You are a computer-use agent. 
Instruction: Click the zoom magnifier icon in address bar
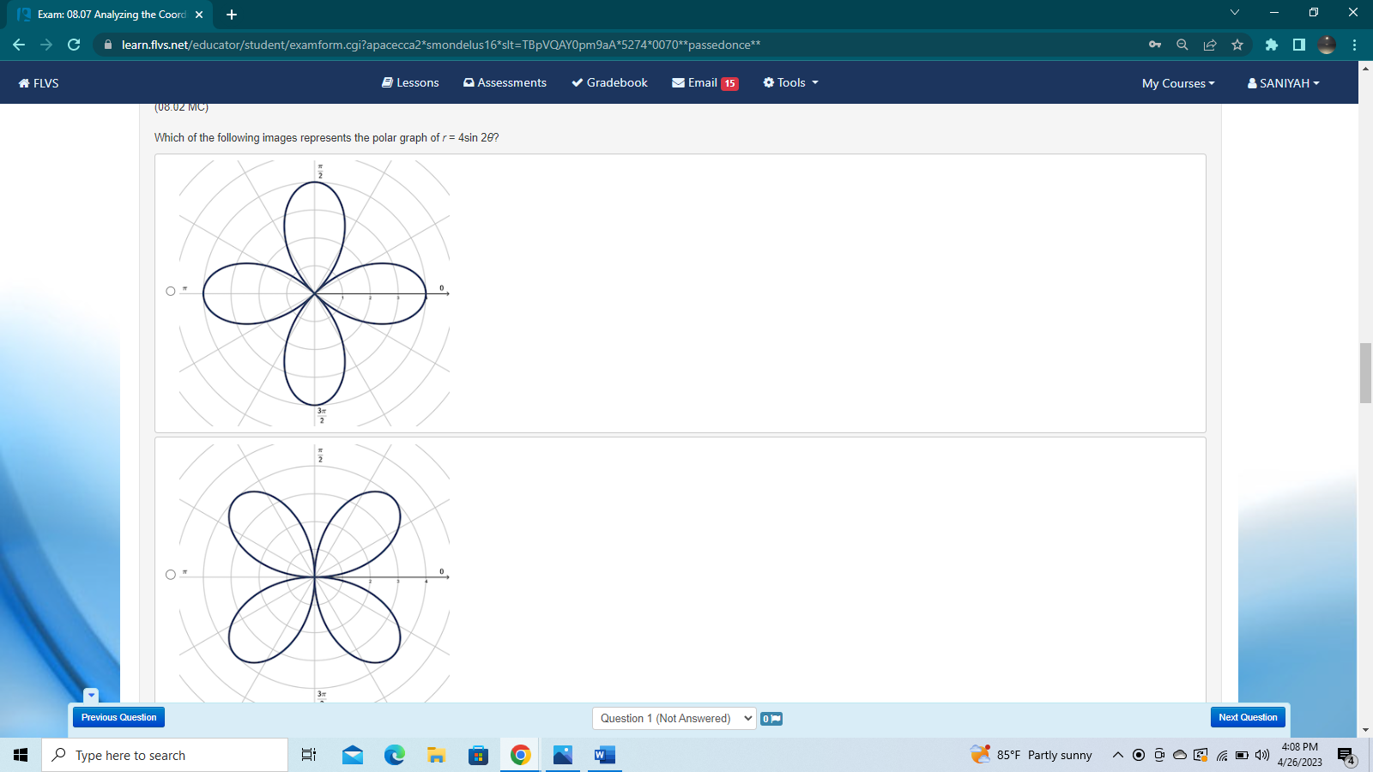pyautogui.click(x=1182, y=45)
